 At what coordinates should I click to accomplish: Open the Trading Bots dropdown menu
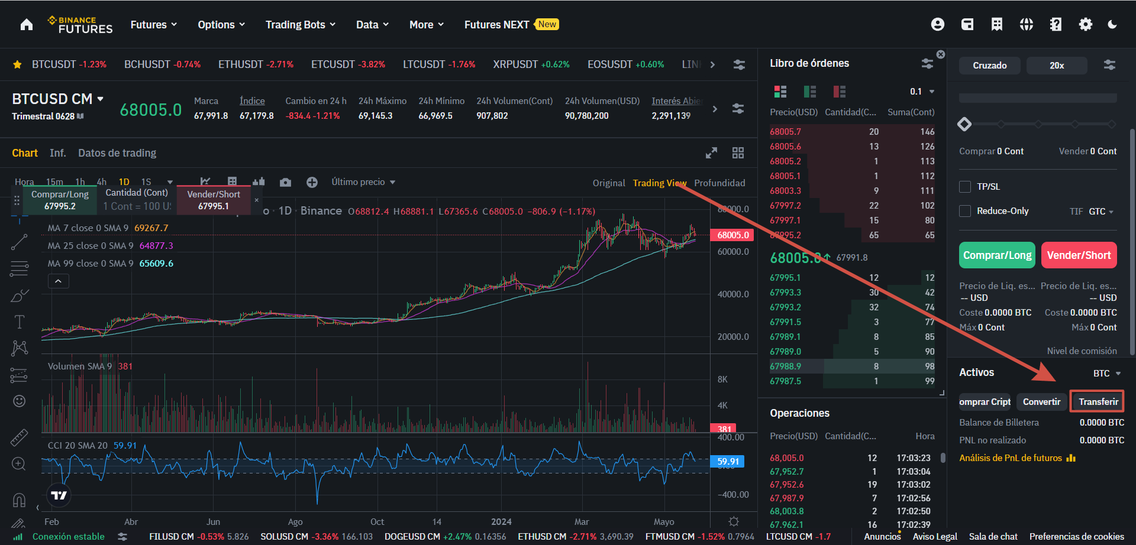[x=301, y=25]
